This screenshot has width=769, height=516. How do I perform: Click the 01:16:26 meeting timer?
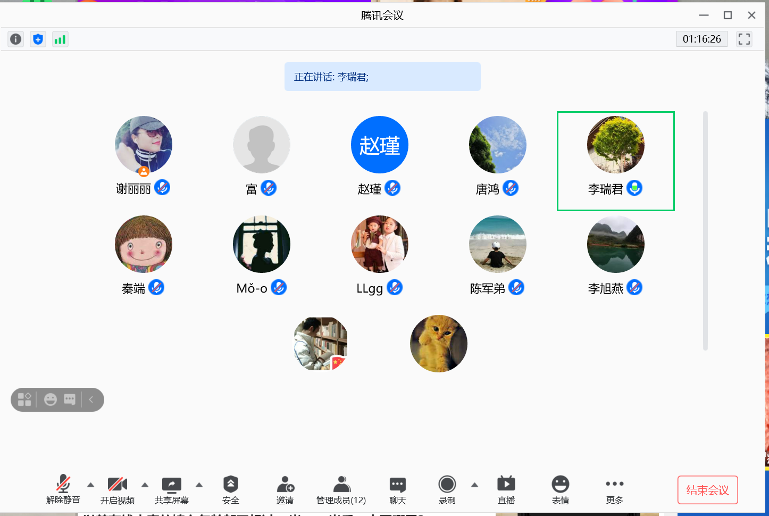701,39
